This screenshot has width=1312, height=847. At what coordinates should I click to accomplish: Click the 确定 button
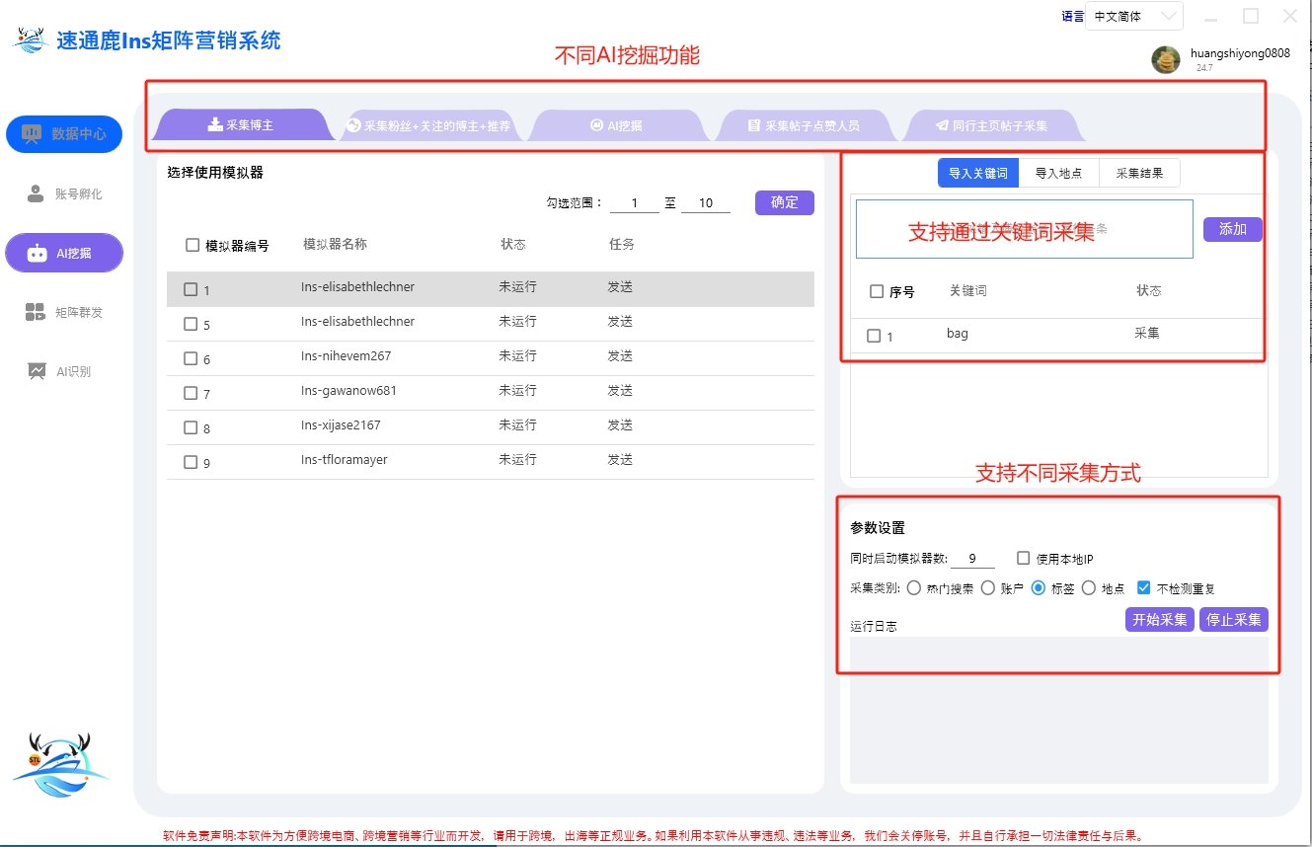coord(785,202)
